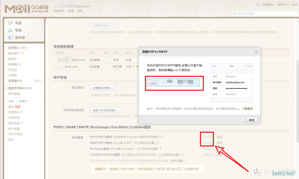Click 关闭 for IMAP/SMTP服务

(x=220, y=143)
